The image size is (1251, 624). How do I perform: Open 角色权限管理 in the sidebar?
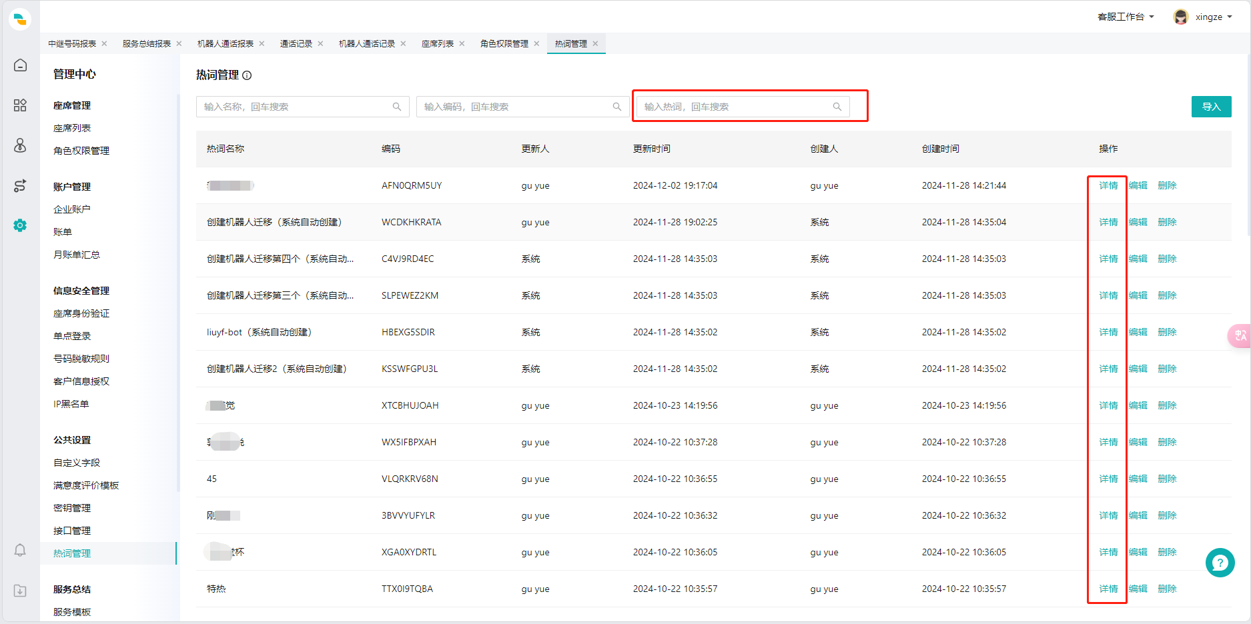[x=81, y=151]
